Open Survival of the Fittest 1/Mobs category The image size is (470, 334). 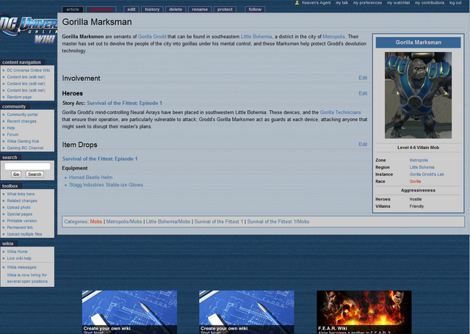tap(278, 222)
